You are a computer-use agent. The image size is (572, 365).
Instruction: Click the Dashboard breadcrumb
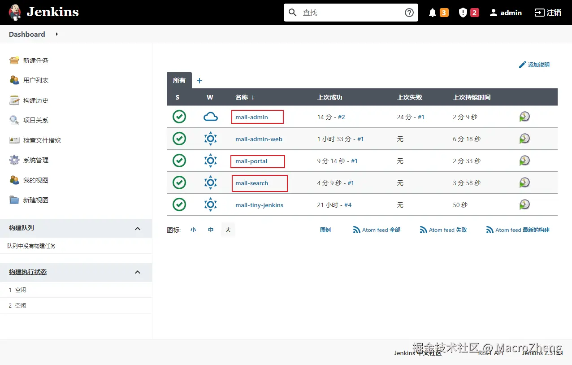tap(27, 34)
